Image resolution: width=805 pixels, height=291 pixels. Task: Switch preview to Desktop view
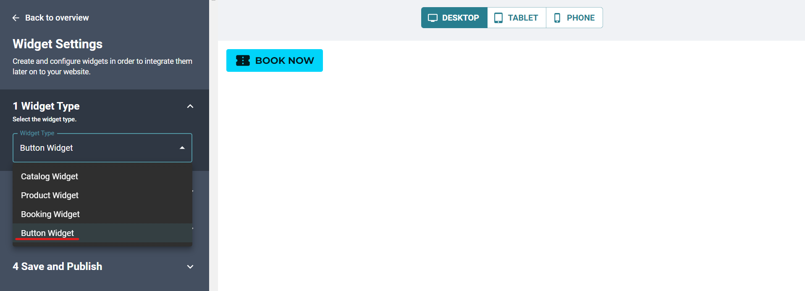click(x=454, y=18)
